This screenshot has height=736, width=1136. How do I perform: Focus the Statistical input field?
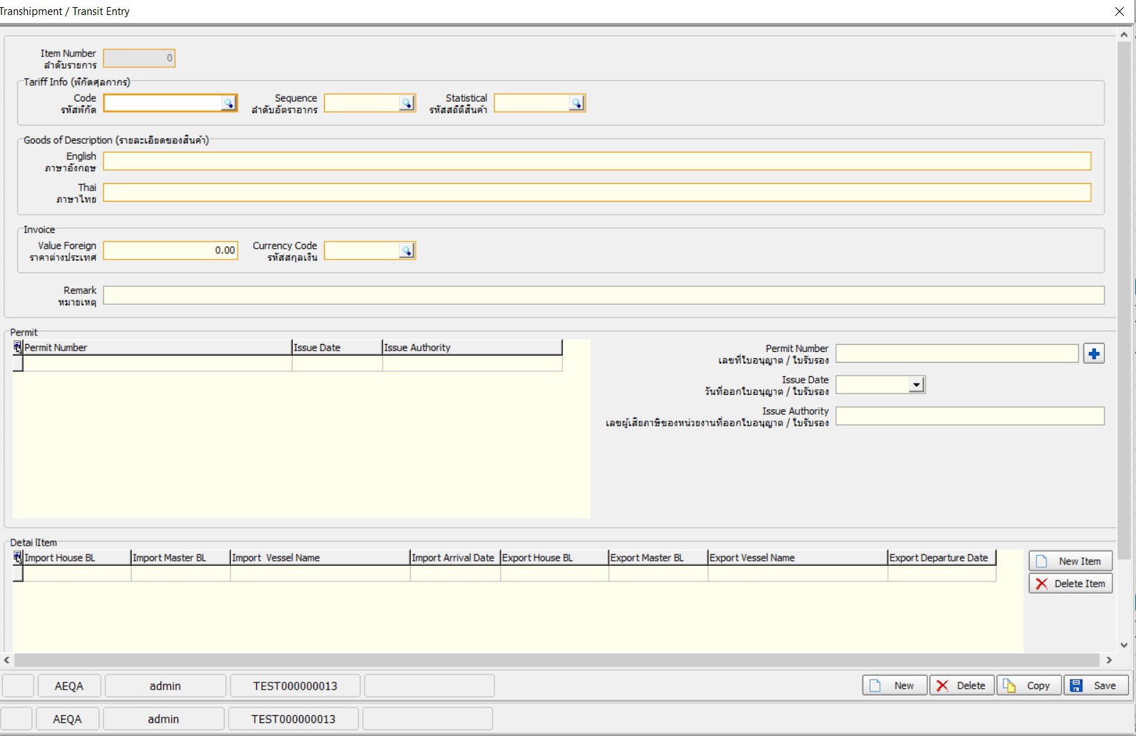[x=532, y=104]
